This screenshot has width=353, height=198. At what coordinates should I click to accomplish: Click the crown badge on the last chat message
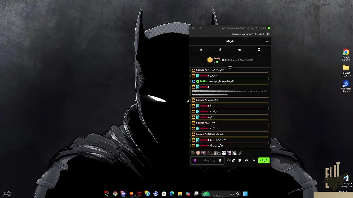point(194,145)
